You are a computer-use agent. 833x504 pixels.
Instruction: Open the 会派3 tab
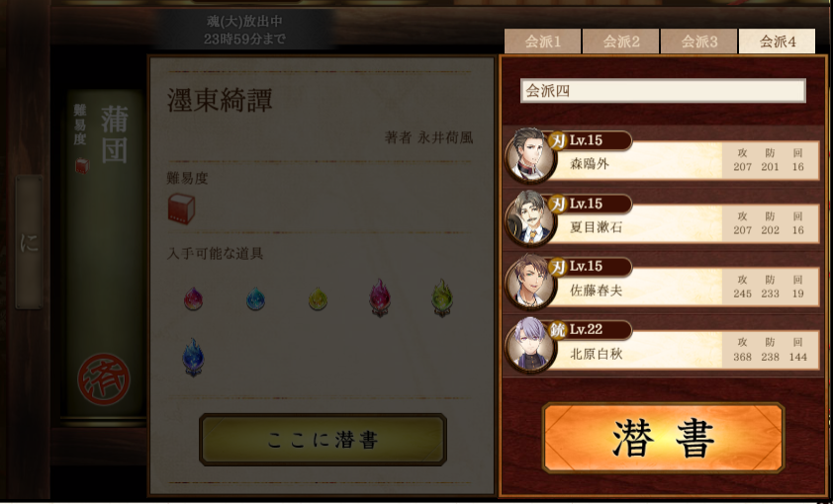point(698,42)
